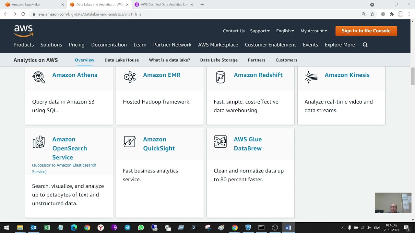This screenshot has width=415, height=233.
Task: Switch to Amazon SageMaker browser tab
Action: coord(34,5)
